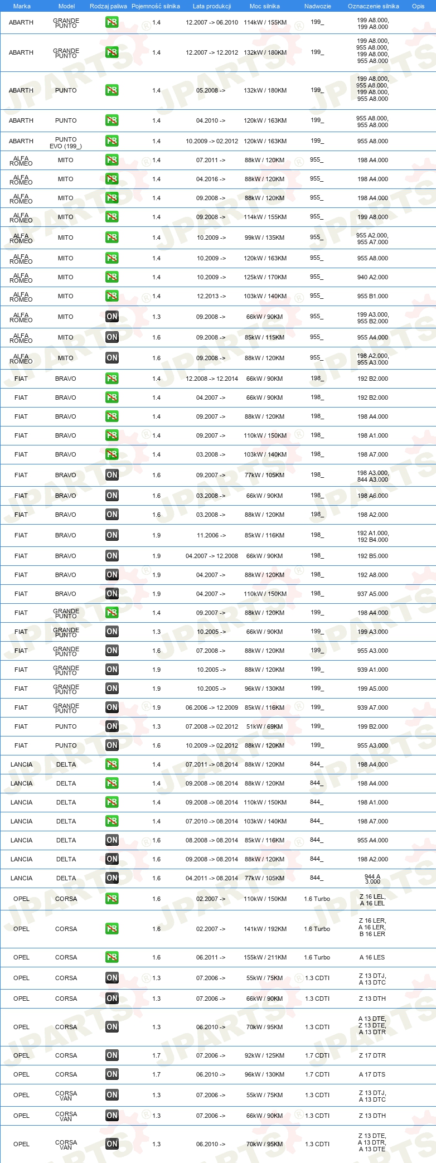
Task: Click petrol icon in Abarth Punto EVO row
Action: 112,141
